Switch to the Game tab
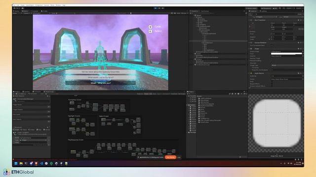Screen dimensions: 316x177 [25, 11]
